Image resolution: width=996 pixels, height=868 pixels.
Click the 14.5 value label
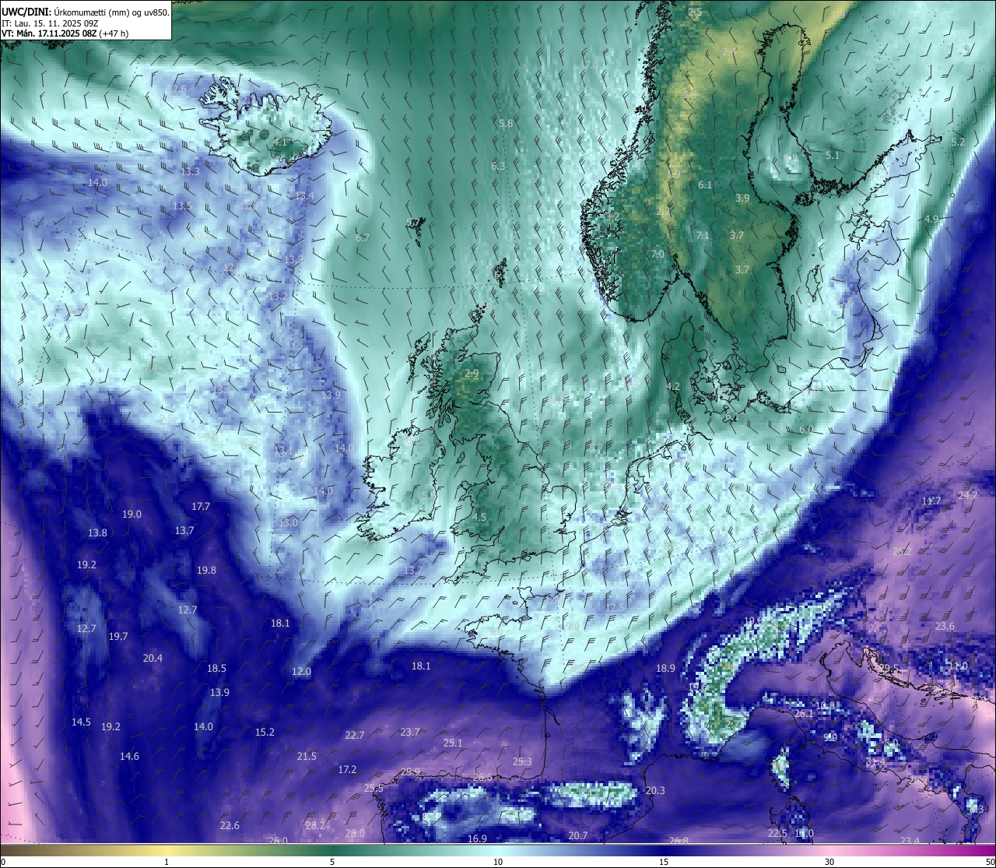(x=82, y=722)
